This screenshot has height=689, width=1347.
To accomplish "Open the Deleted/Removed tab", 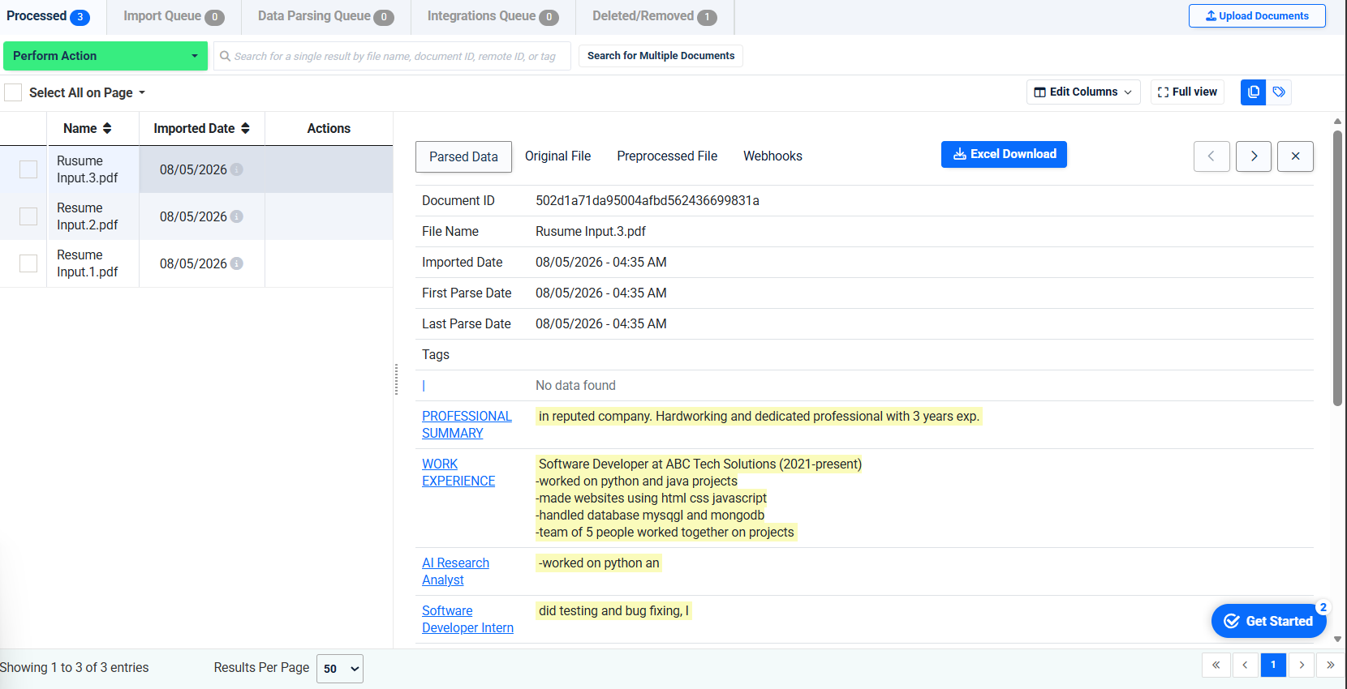I will point(654,16).
